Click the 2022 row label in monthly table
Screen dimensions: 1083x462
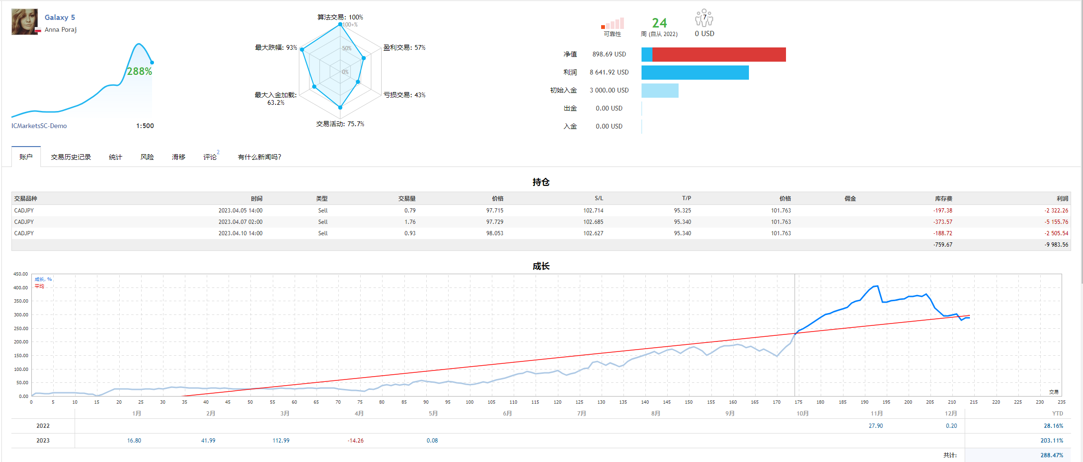pos(43,426)
